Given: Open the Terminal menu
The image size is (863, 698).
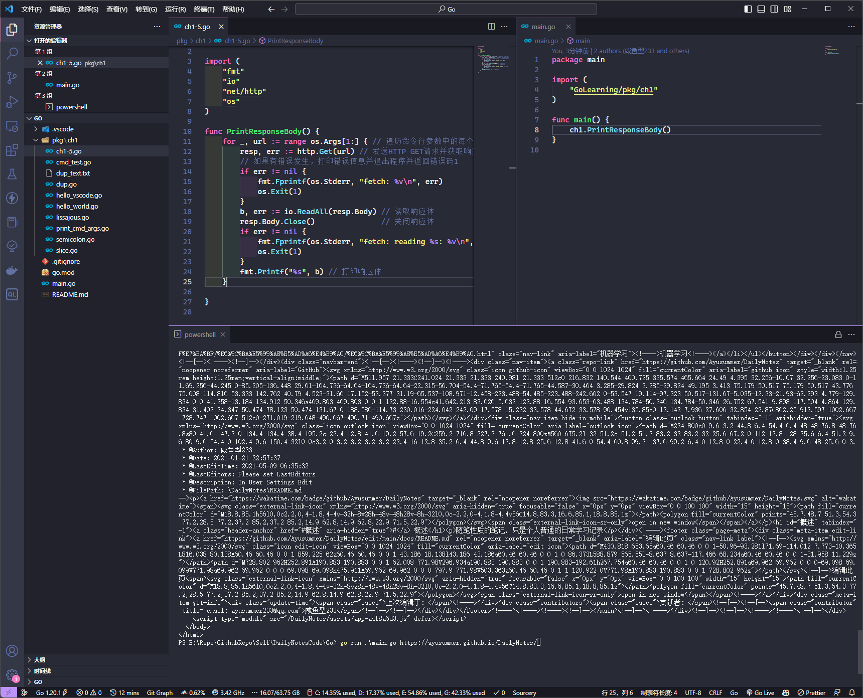Looking at the screenshot, I should pos(204,9).
